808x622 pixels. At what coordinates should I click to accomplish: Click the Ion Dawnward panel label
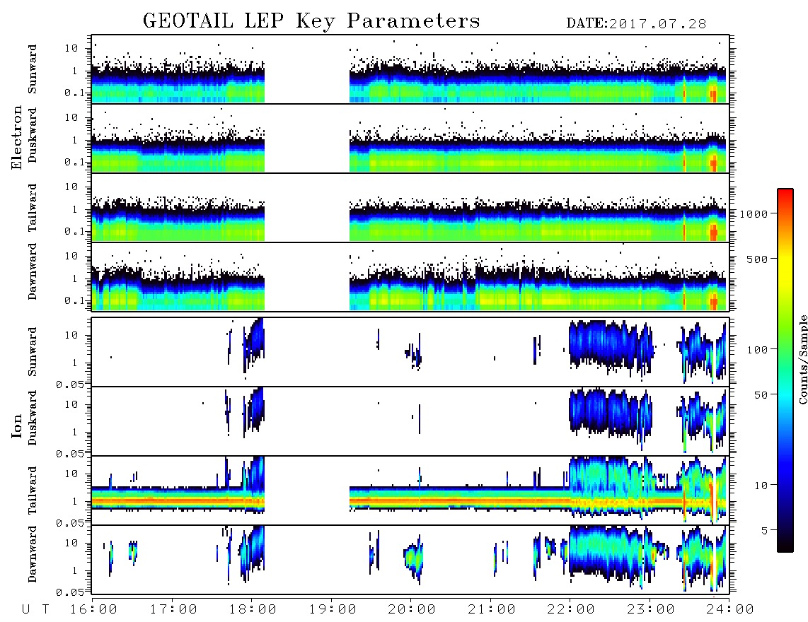[33, 554]
